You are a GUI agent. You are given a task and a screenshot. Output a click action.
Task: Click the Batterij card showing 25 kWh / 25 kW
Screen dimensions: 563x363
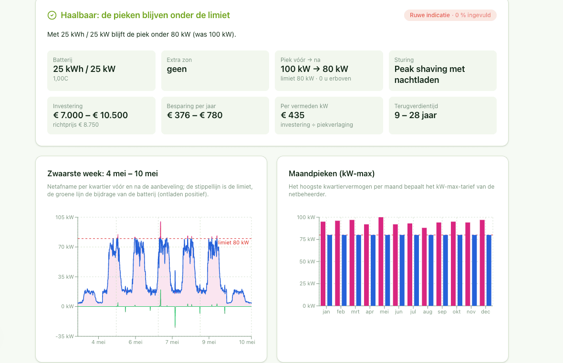point(101,71)
